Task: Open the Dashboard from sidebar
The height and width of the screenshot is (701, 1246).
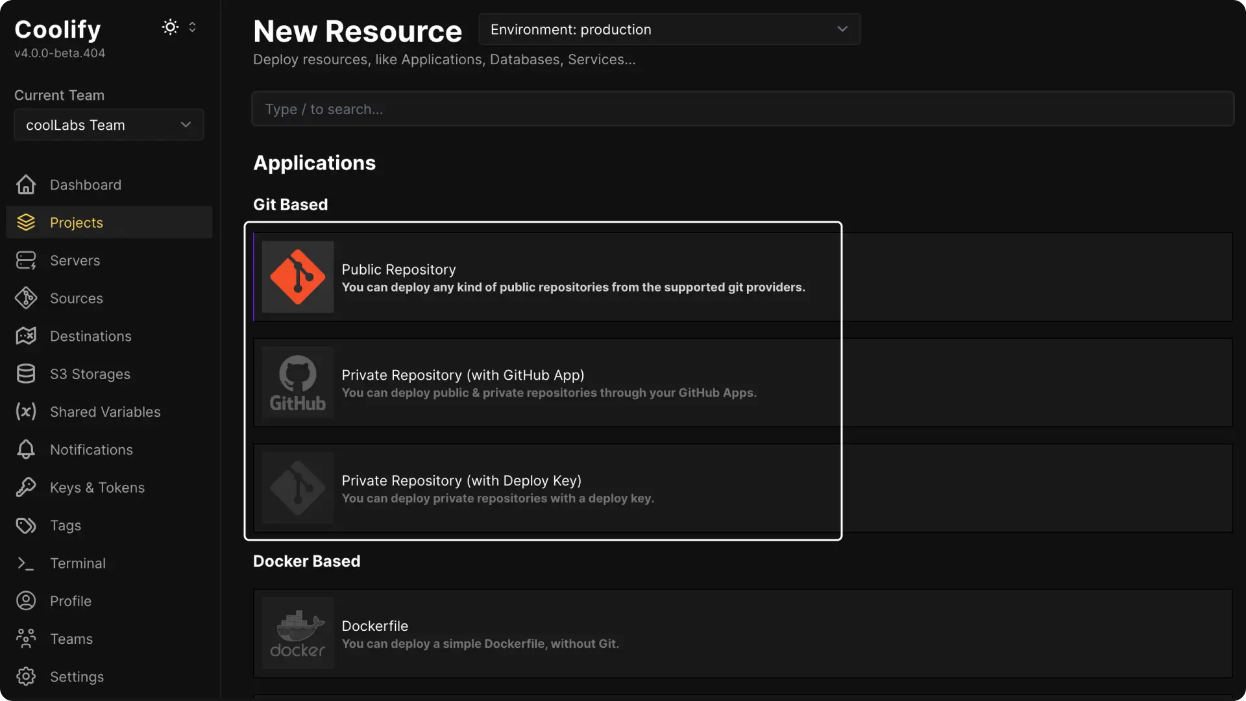Action: point(85,184)
